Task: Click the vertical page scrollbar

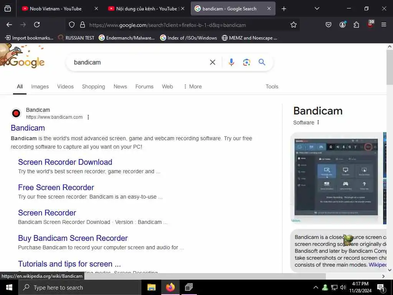Action: [390, 67]
